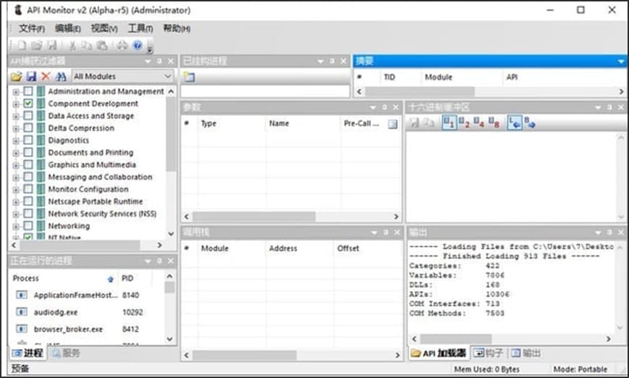Select 8-byte grouping in hex buffer toolbar
Screen dimensions: 629x378
494,123
